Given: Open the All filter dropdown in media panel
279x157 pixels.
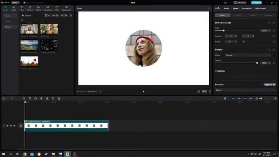Looking at the screenshot, I should (x=64, y=16).
